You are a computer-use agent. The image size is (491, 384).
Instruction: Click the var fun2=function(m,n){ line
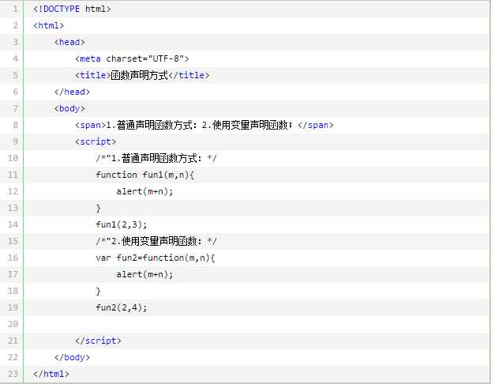(x=156, y=258)
